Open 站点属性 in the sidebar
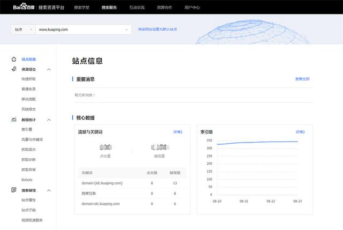 click(x=28, y=200)
